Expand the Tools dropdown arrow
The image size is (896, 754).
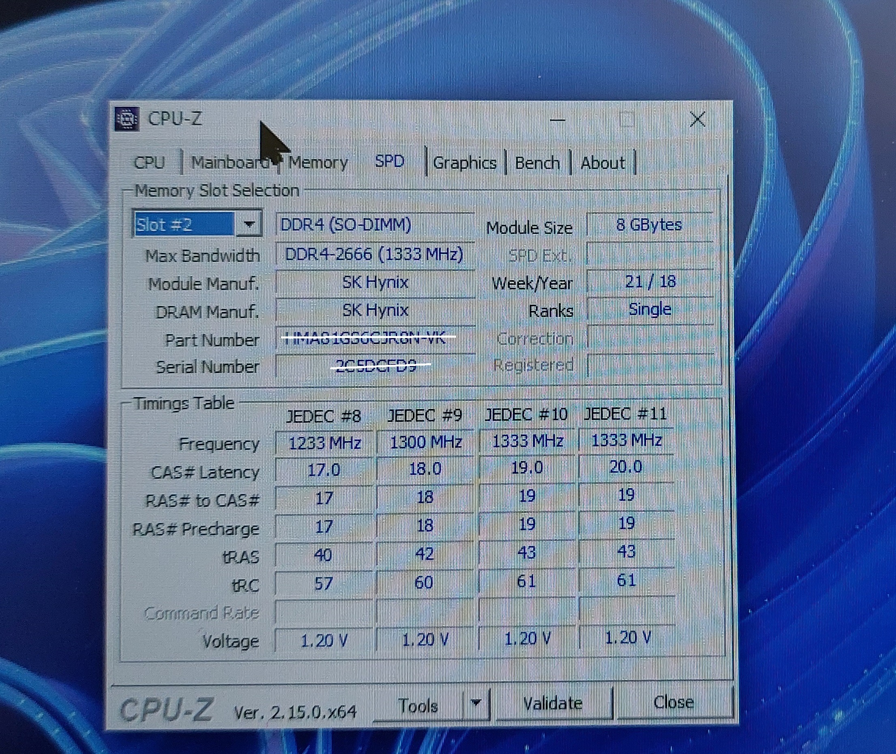pyautogui.click(x=476, y=704)
